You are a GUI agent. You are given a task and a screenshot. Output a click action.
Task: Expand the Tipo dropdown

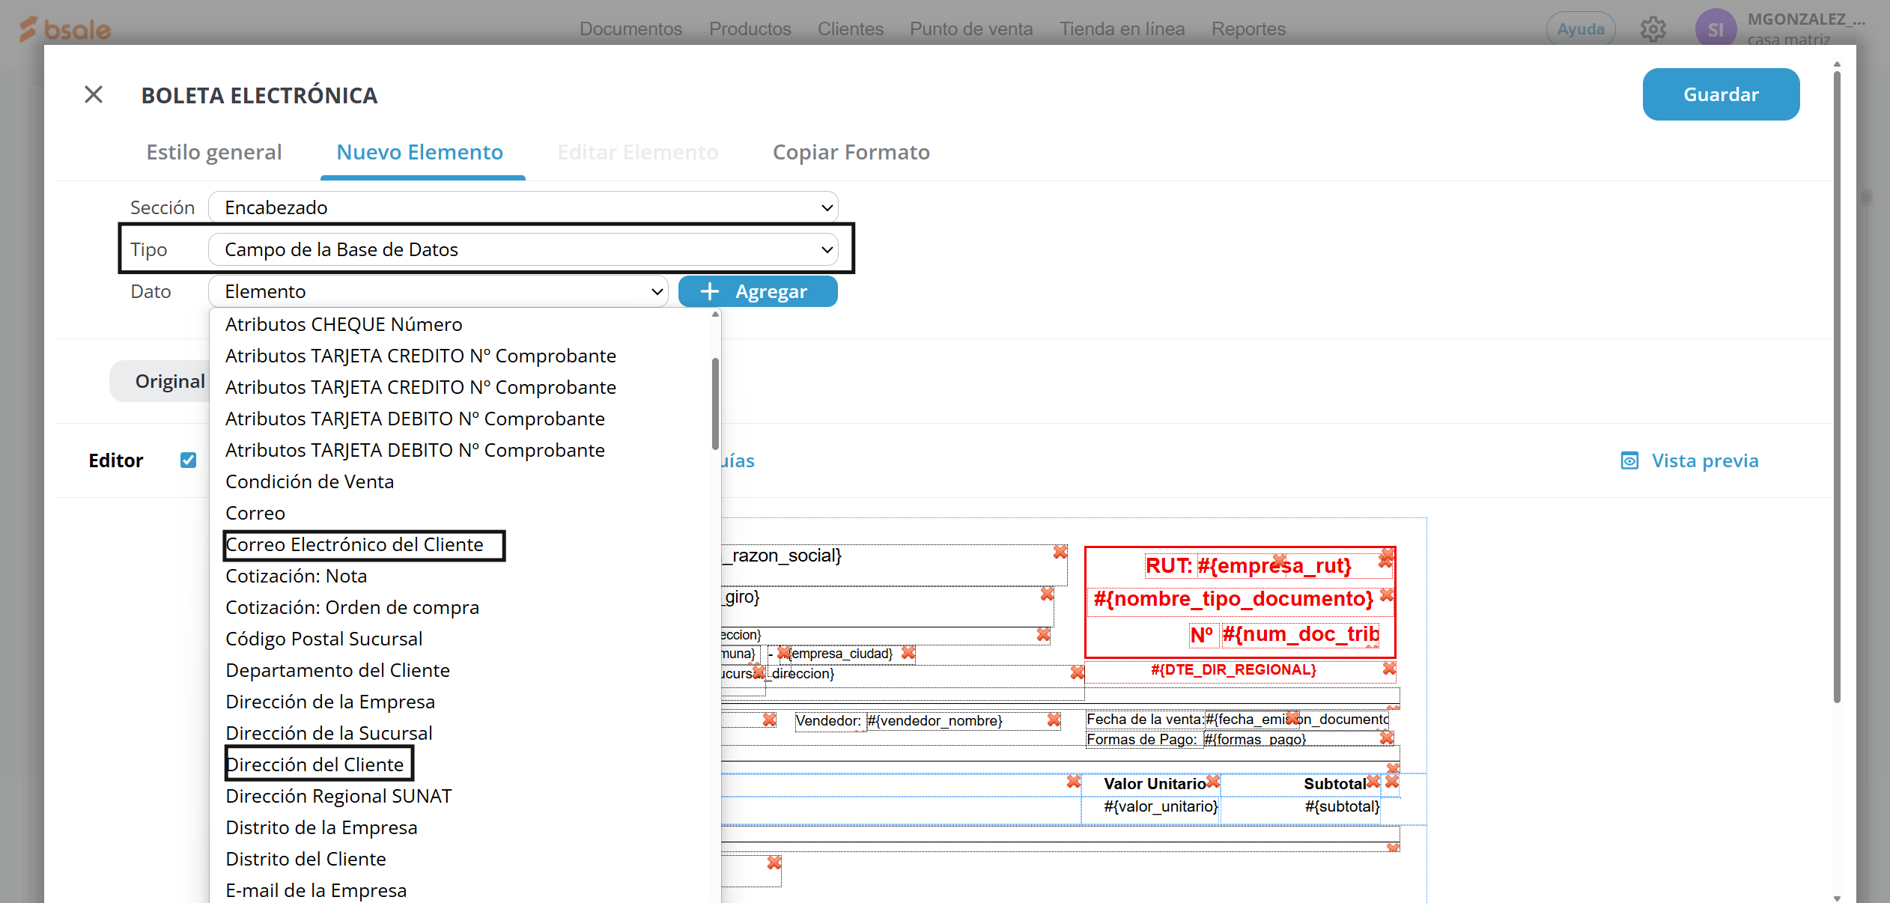523,249
